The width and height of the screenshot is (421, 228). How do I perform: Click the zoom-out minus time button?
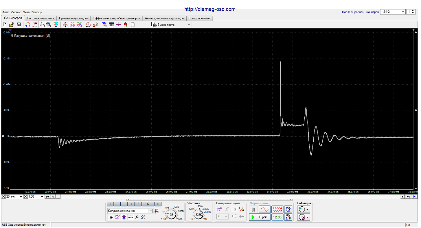(3, 197)
